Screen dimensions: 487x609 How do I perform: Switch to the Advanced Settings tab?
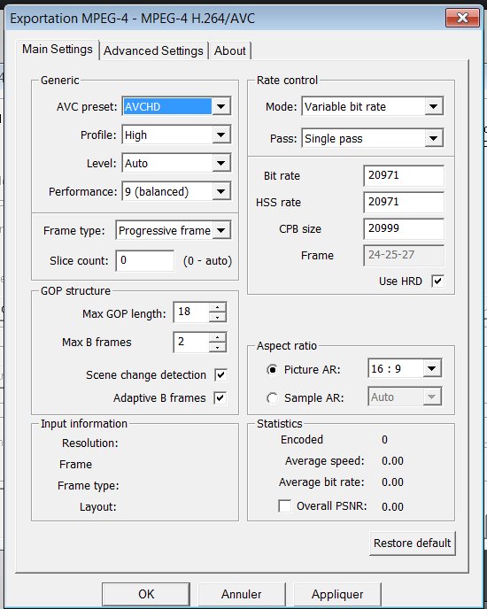click(x=153, y=50)
